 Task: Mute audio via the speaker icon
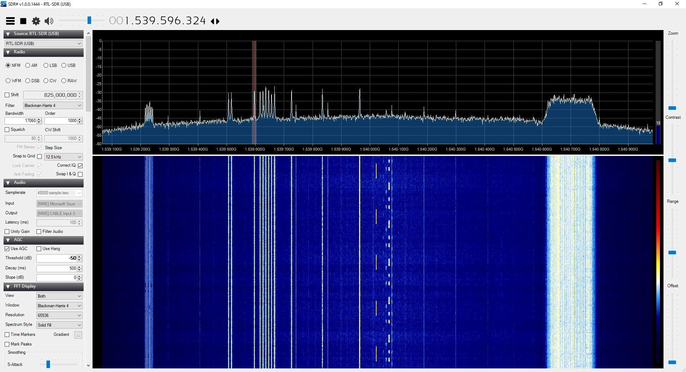(49, 21)
